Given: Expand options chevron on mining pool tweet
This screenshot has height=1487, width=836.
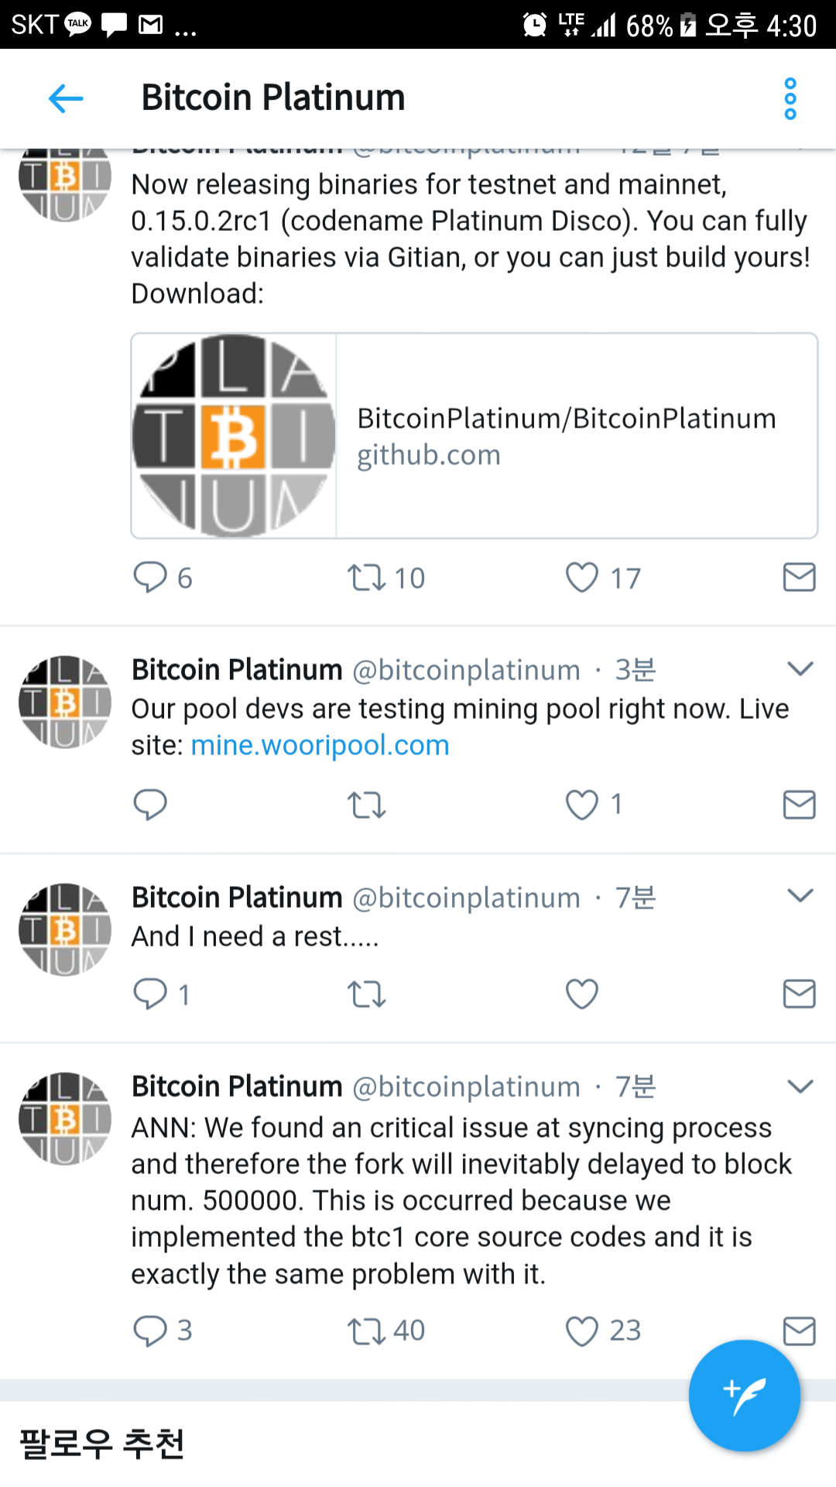Looking at the screenshot, I should click(x=800, y=668).
